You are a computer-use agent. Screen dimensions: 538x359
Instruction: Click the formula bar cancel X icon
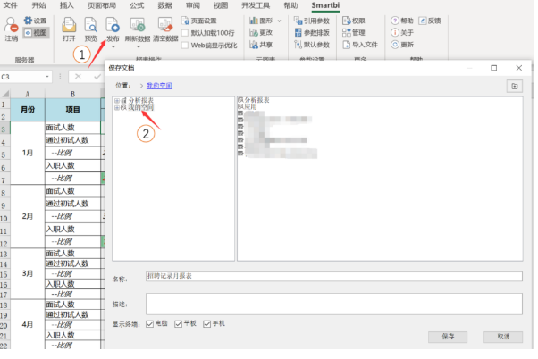pos(79,77)
